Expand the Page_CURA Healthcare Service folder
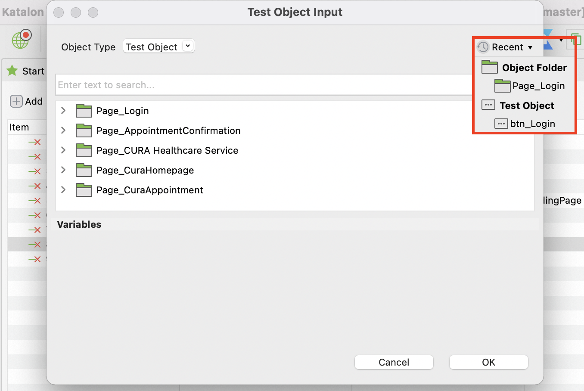The width and height of the screenshot is (584, 391). click(x=63, y=150)
